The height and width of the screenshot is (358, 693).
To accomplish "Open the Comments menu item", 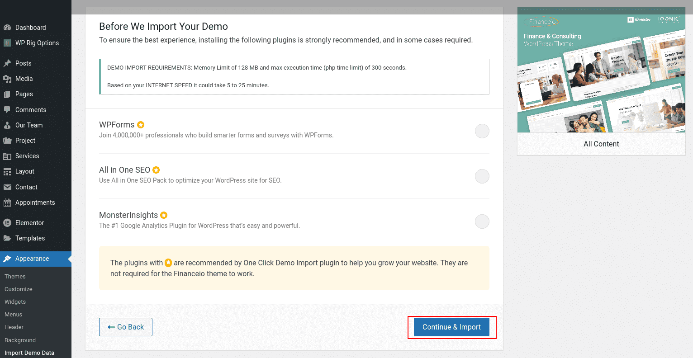I will click(36, 110).
